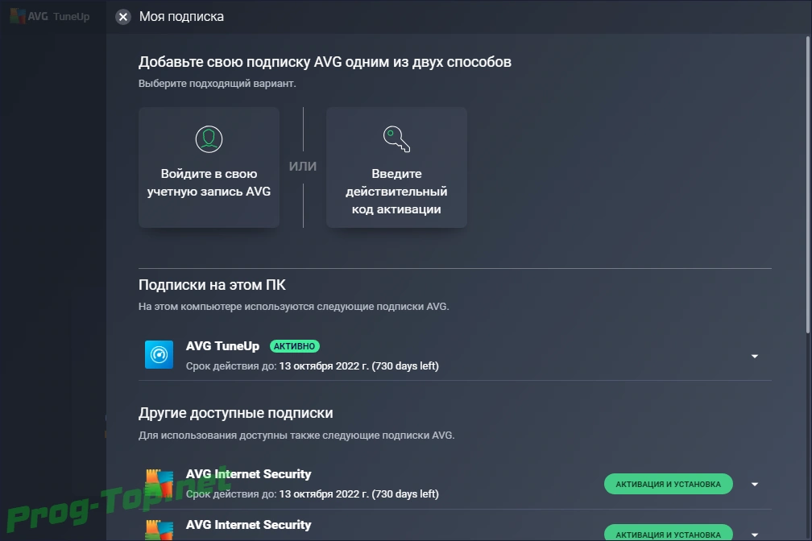Click the Выберите подходящий вариант text
The height and width of the screenshot is (541, 812).
(x=217, y=84)
